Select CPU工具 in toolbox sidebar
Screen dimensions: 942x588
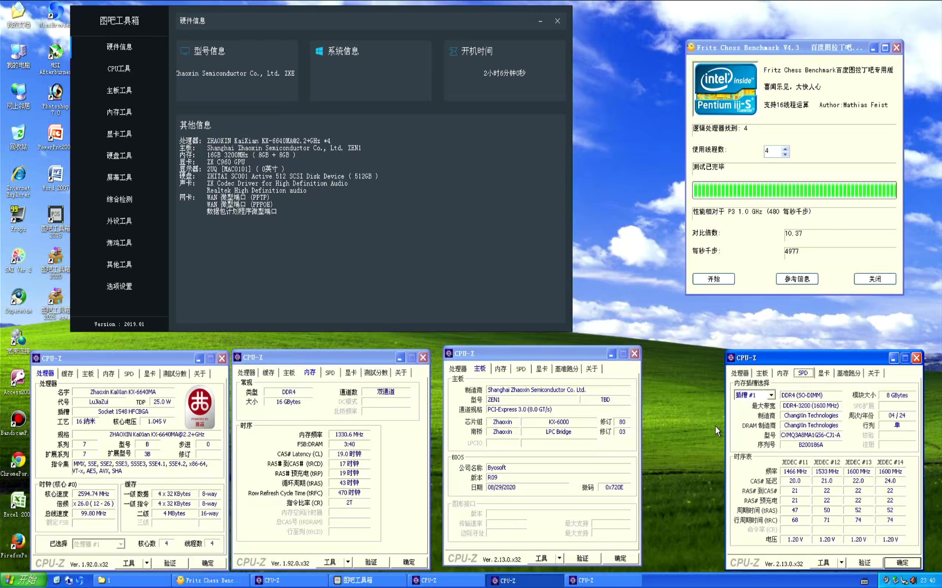point(119,69)
